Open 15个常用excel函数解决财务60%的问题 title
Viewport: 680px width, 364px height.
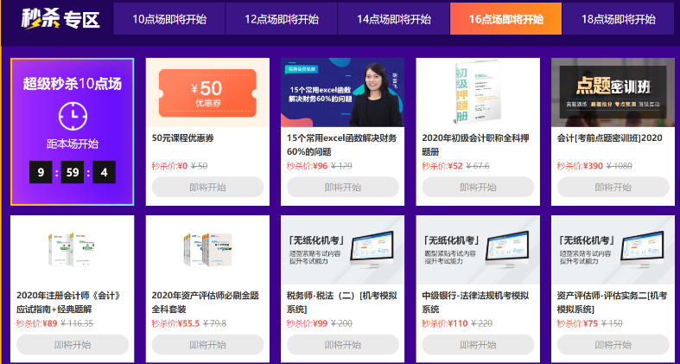(342, 145)
